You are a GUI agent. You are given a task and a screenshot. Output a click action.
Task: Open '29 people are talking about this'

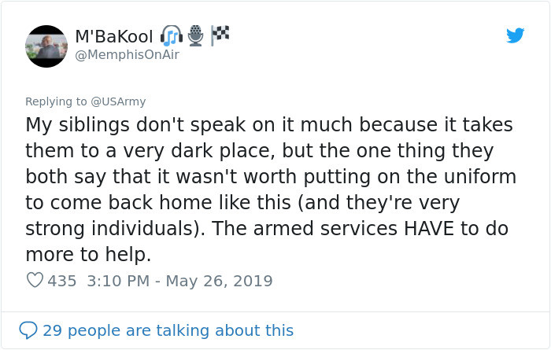tap(168, 330)
